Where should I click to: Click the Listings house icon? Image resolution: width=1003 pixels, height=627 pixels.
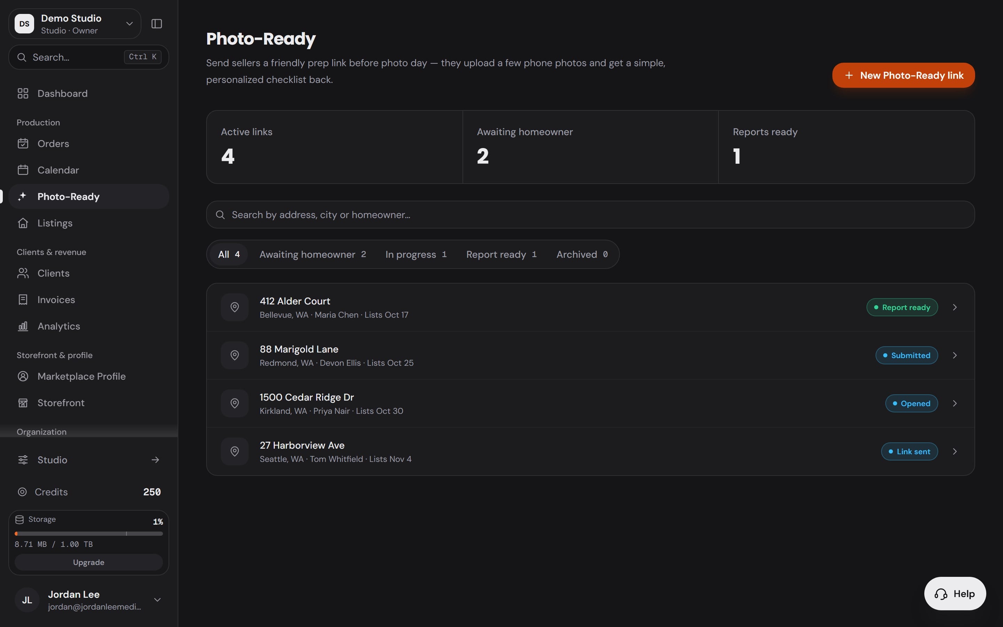click(23, 223)
